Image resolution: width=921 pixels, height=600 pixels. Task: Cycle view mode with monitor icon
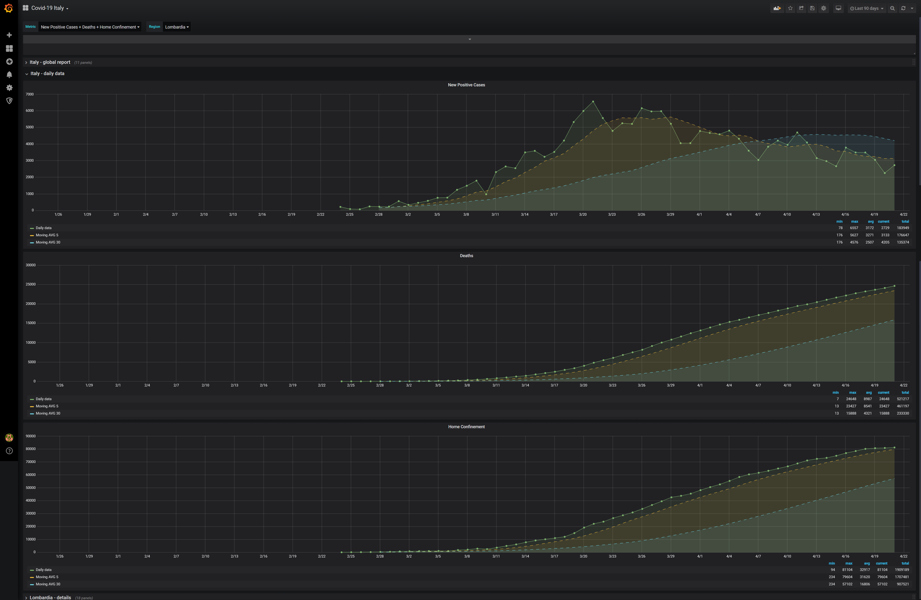838,8
